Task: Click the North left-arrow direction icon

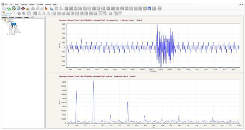Action: coord(12,28)
